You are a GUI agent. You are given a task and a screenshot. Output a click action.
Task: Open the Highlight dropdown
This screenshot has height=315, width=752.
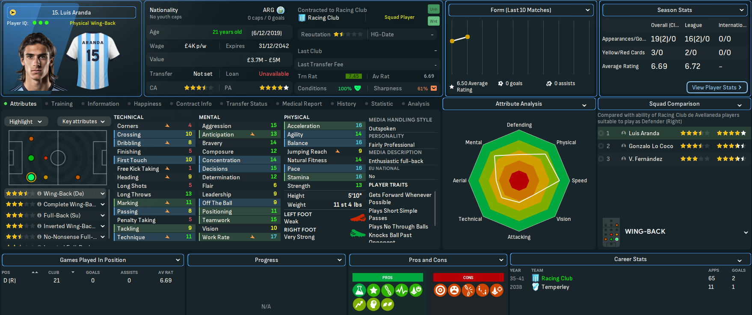tap(26, 122)
